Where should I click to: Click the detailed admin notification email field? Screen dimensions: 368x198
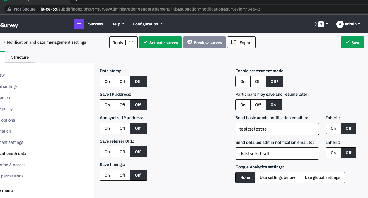(277, 153)
